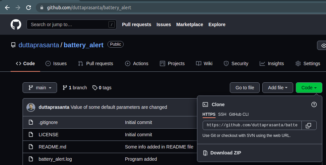View the Insights tab
Viewport: 326px width, 165px height.
(x=272, y=63)
